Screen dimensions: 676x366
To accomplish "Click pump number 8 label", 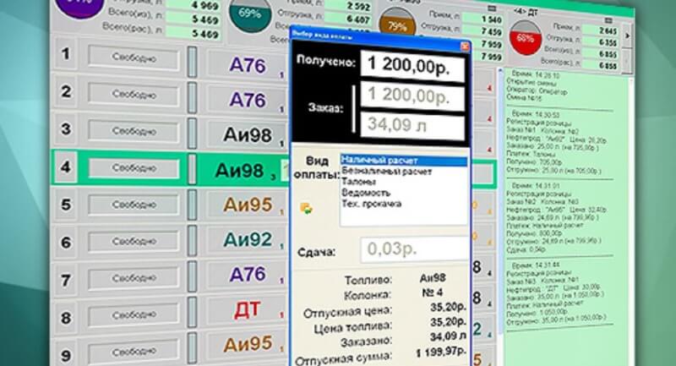I will coord(66,319).
